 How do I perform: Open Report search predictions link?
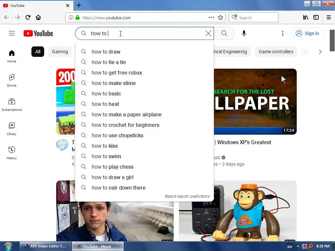(187, 196)
